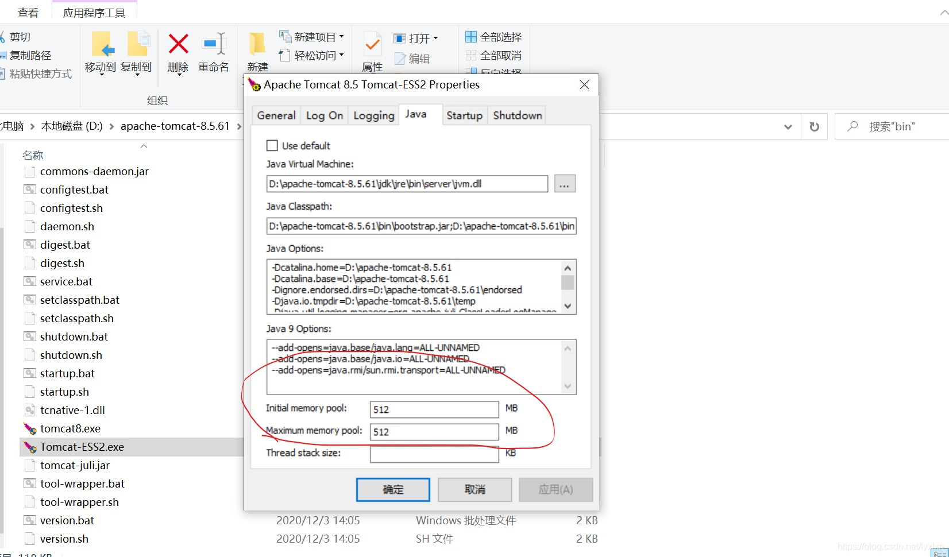The image size is (949, 557).
Task: Switch to the Log On tab
Action: [x=325, y=115]
